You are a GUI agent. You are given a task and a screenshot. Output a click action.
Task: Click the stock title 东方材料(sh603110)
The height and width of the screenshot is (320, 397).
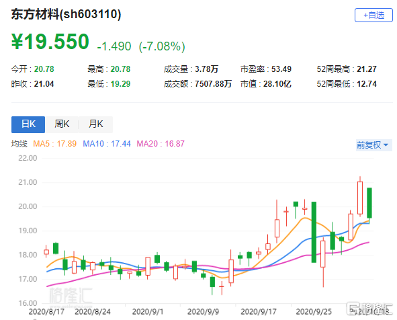click(x=66, y=14)
